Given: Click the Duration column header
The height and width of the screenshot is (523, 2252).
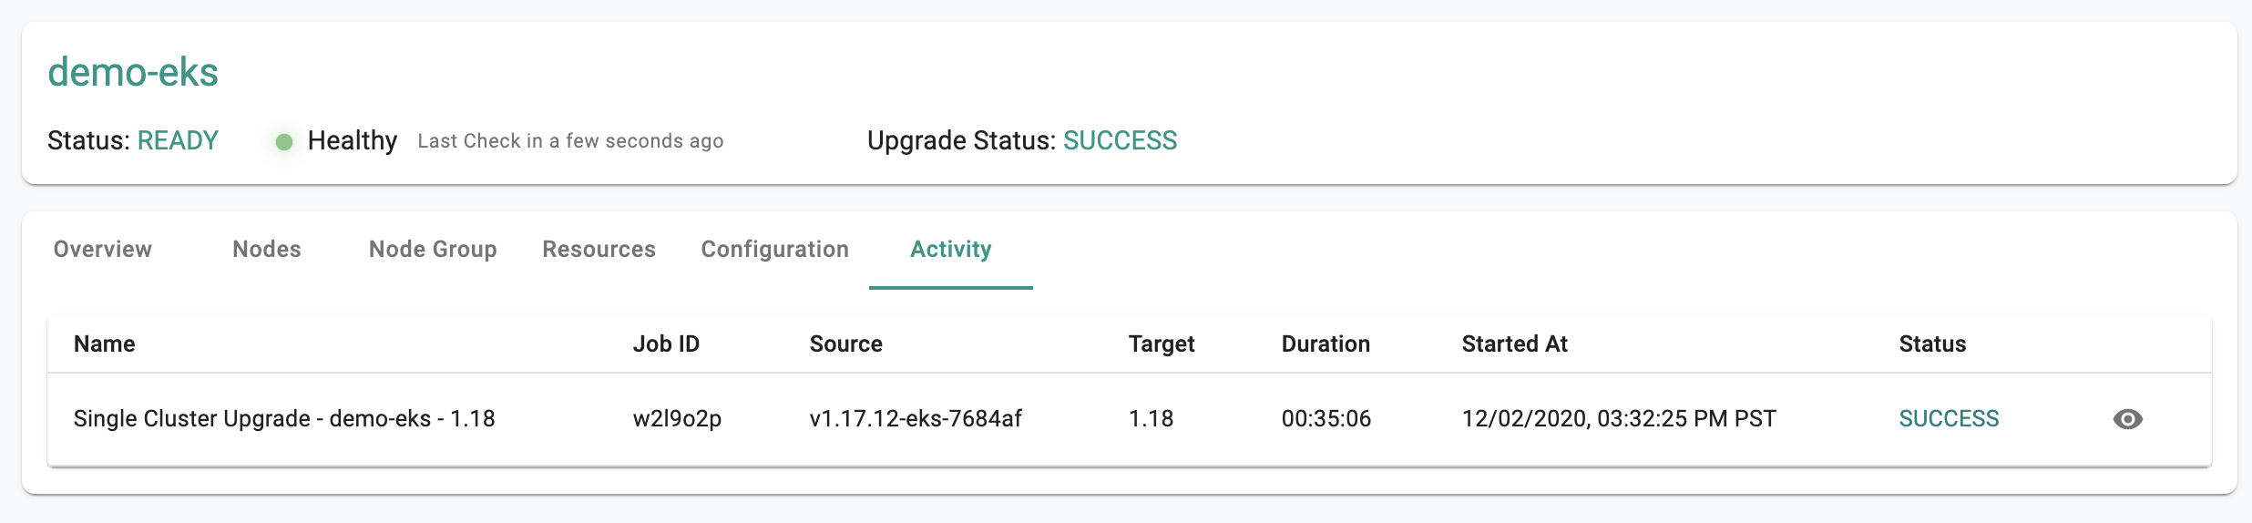Looking at the screenshot, I should [x=1326, y=344].
